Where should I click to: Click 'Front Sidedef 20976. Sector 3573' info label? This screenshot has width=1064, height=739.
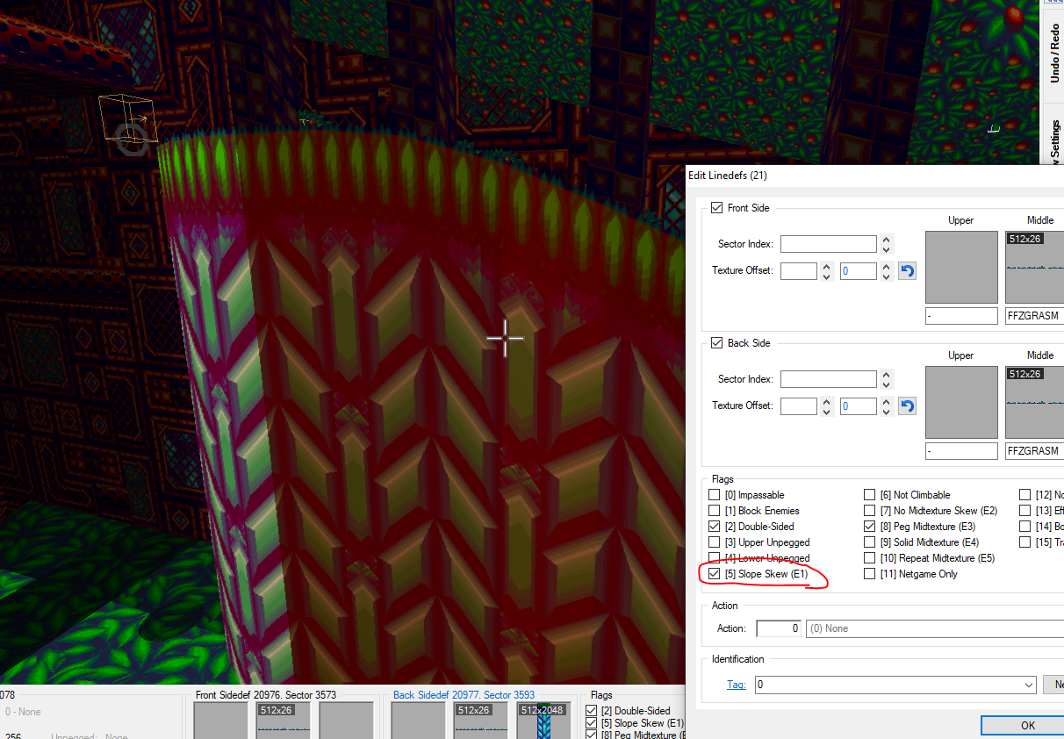point(267,695)
